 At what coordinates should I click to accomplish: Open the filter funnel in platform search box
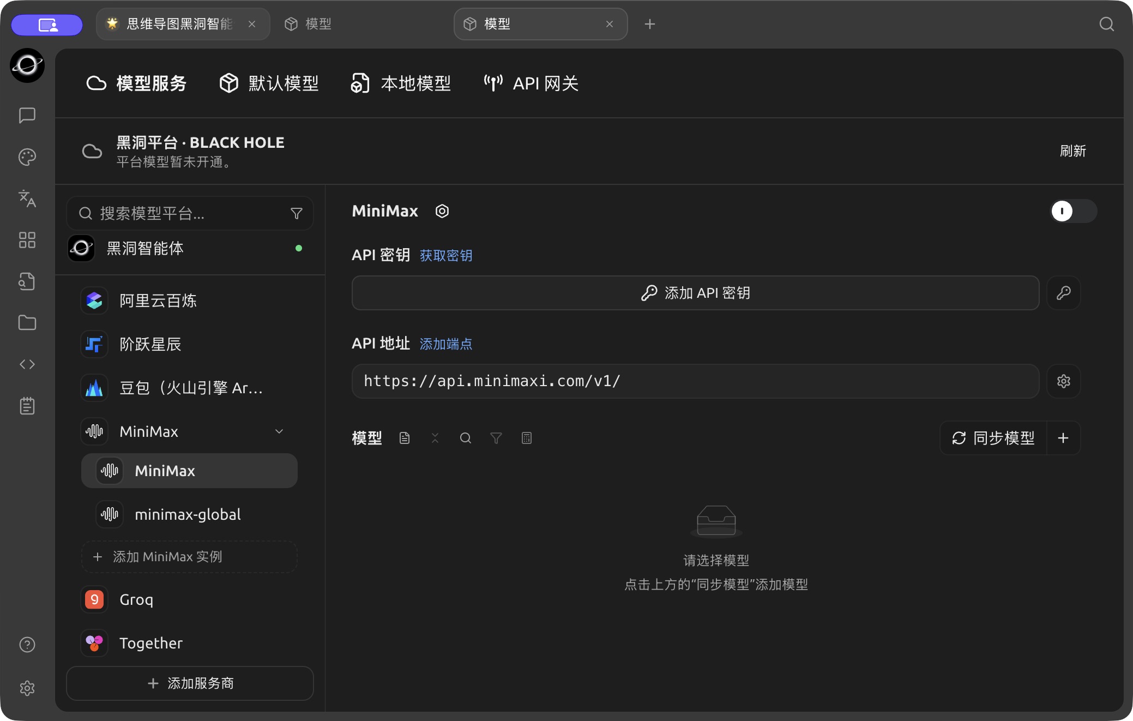tap(297, 213)
